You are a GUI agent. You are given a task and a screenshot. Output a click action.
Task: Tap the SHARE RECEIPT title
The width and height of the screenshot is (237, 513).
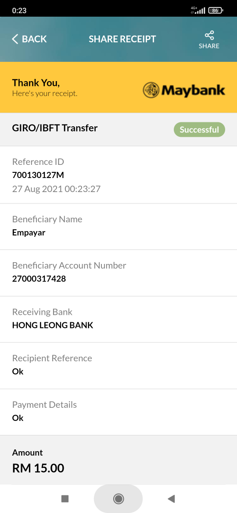coord(122,39)
